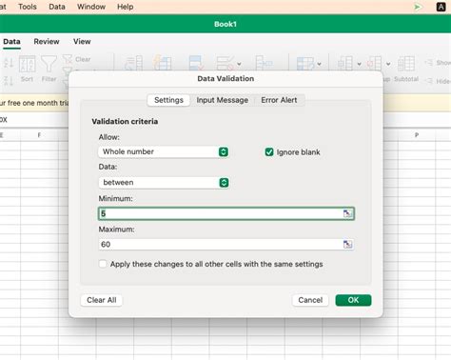Click Hide Detail in the ribbon
The height and width of the screenshot is (360, 451).
pos(439,81)
